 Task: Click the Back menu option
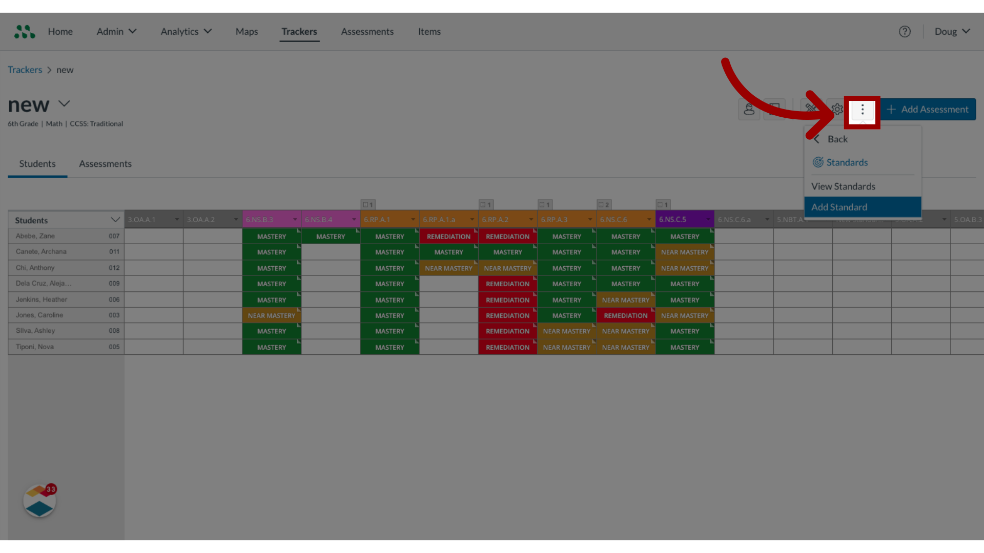[837, 138]
